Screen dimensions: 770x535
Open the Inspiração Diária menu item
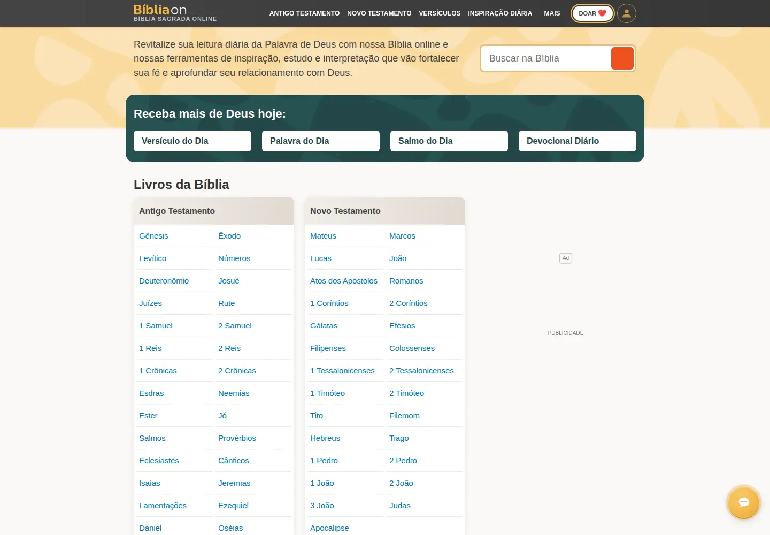click(x=500, y=13)
